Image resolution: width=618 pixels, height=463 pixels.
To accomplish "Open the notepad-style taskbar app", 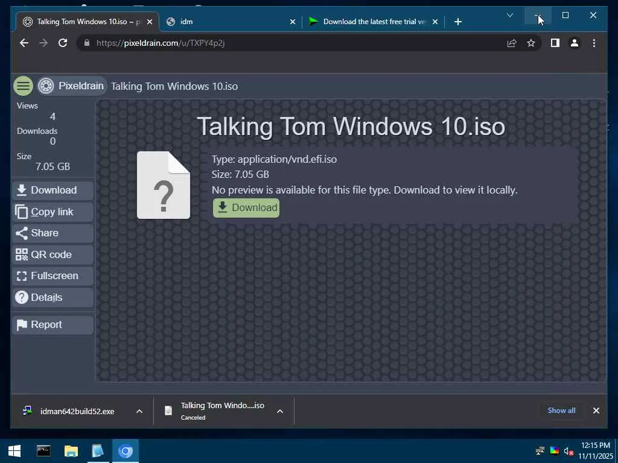I will tap(98, 451).
